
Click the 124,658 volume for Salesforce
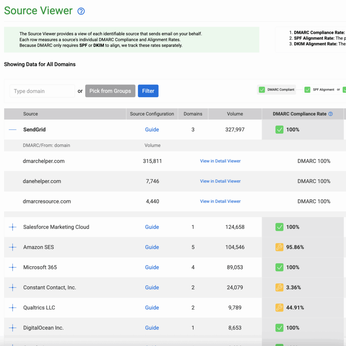pos(235,227)
